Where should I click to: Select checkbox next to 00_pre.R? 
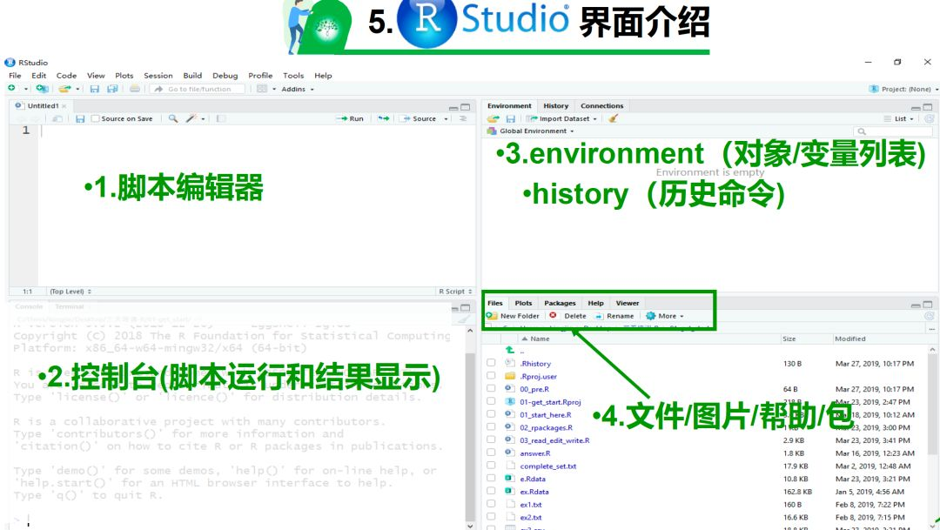491,388
